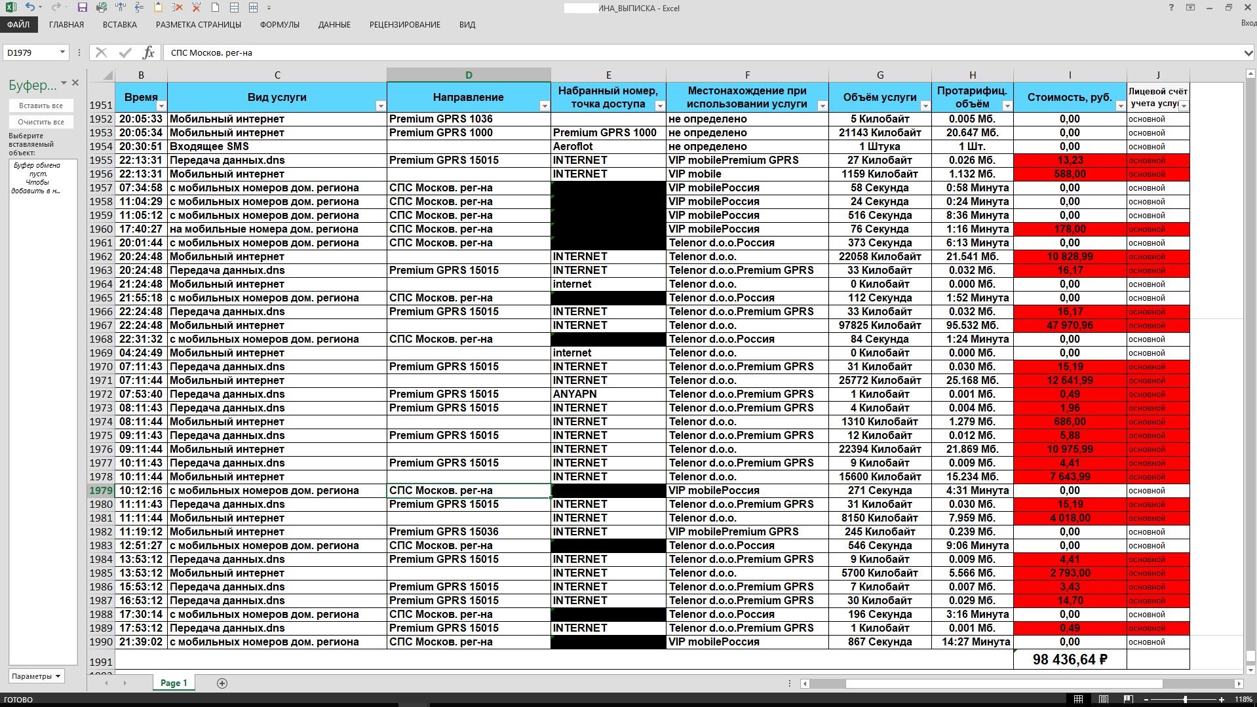Click the Excel application icon
This screenshot has width=1257, height=707.
click(10, 7)
